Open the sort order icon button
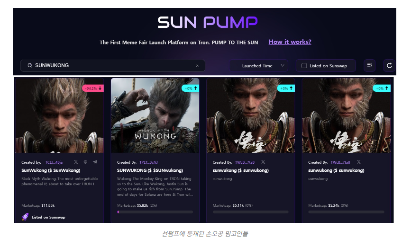Image resolution: width=402 pixels, height=238 pixels. pyautogui.click(x=369, y=66)
